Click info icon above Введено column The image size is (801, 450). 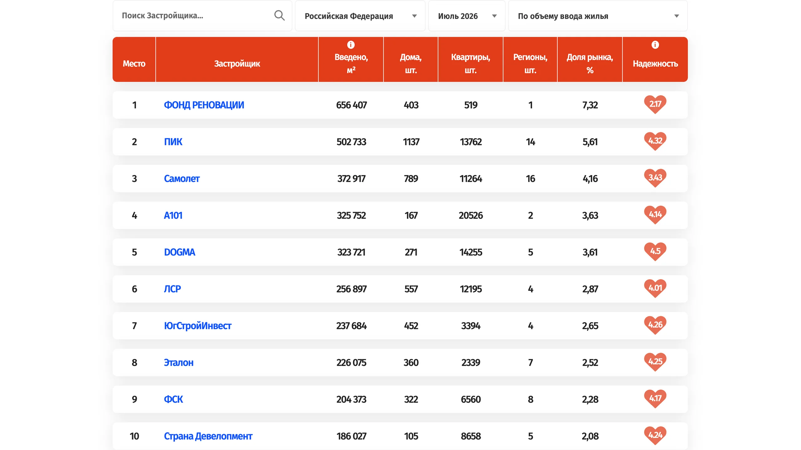(351, 45)
